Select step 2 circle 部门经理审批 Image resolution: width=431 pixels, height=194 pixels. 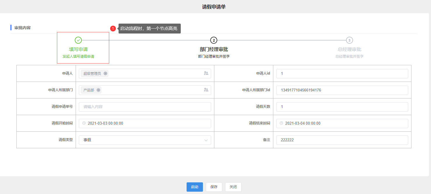coord(214,40)
